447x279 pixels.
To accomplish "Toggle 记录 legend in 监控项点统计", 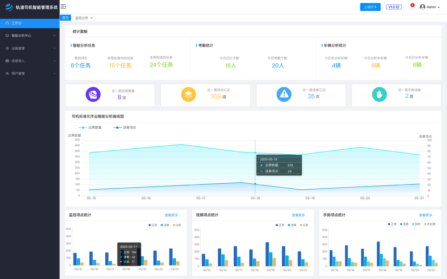I will click(177, 225).
